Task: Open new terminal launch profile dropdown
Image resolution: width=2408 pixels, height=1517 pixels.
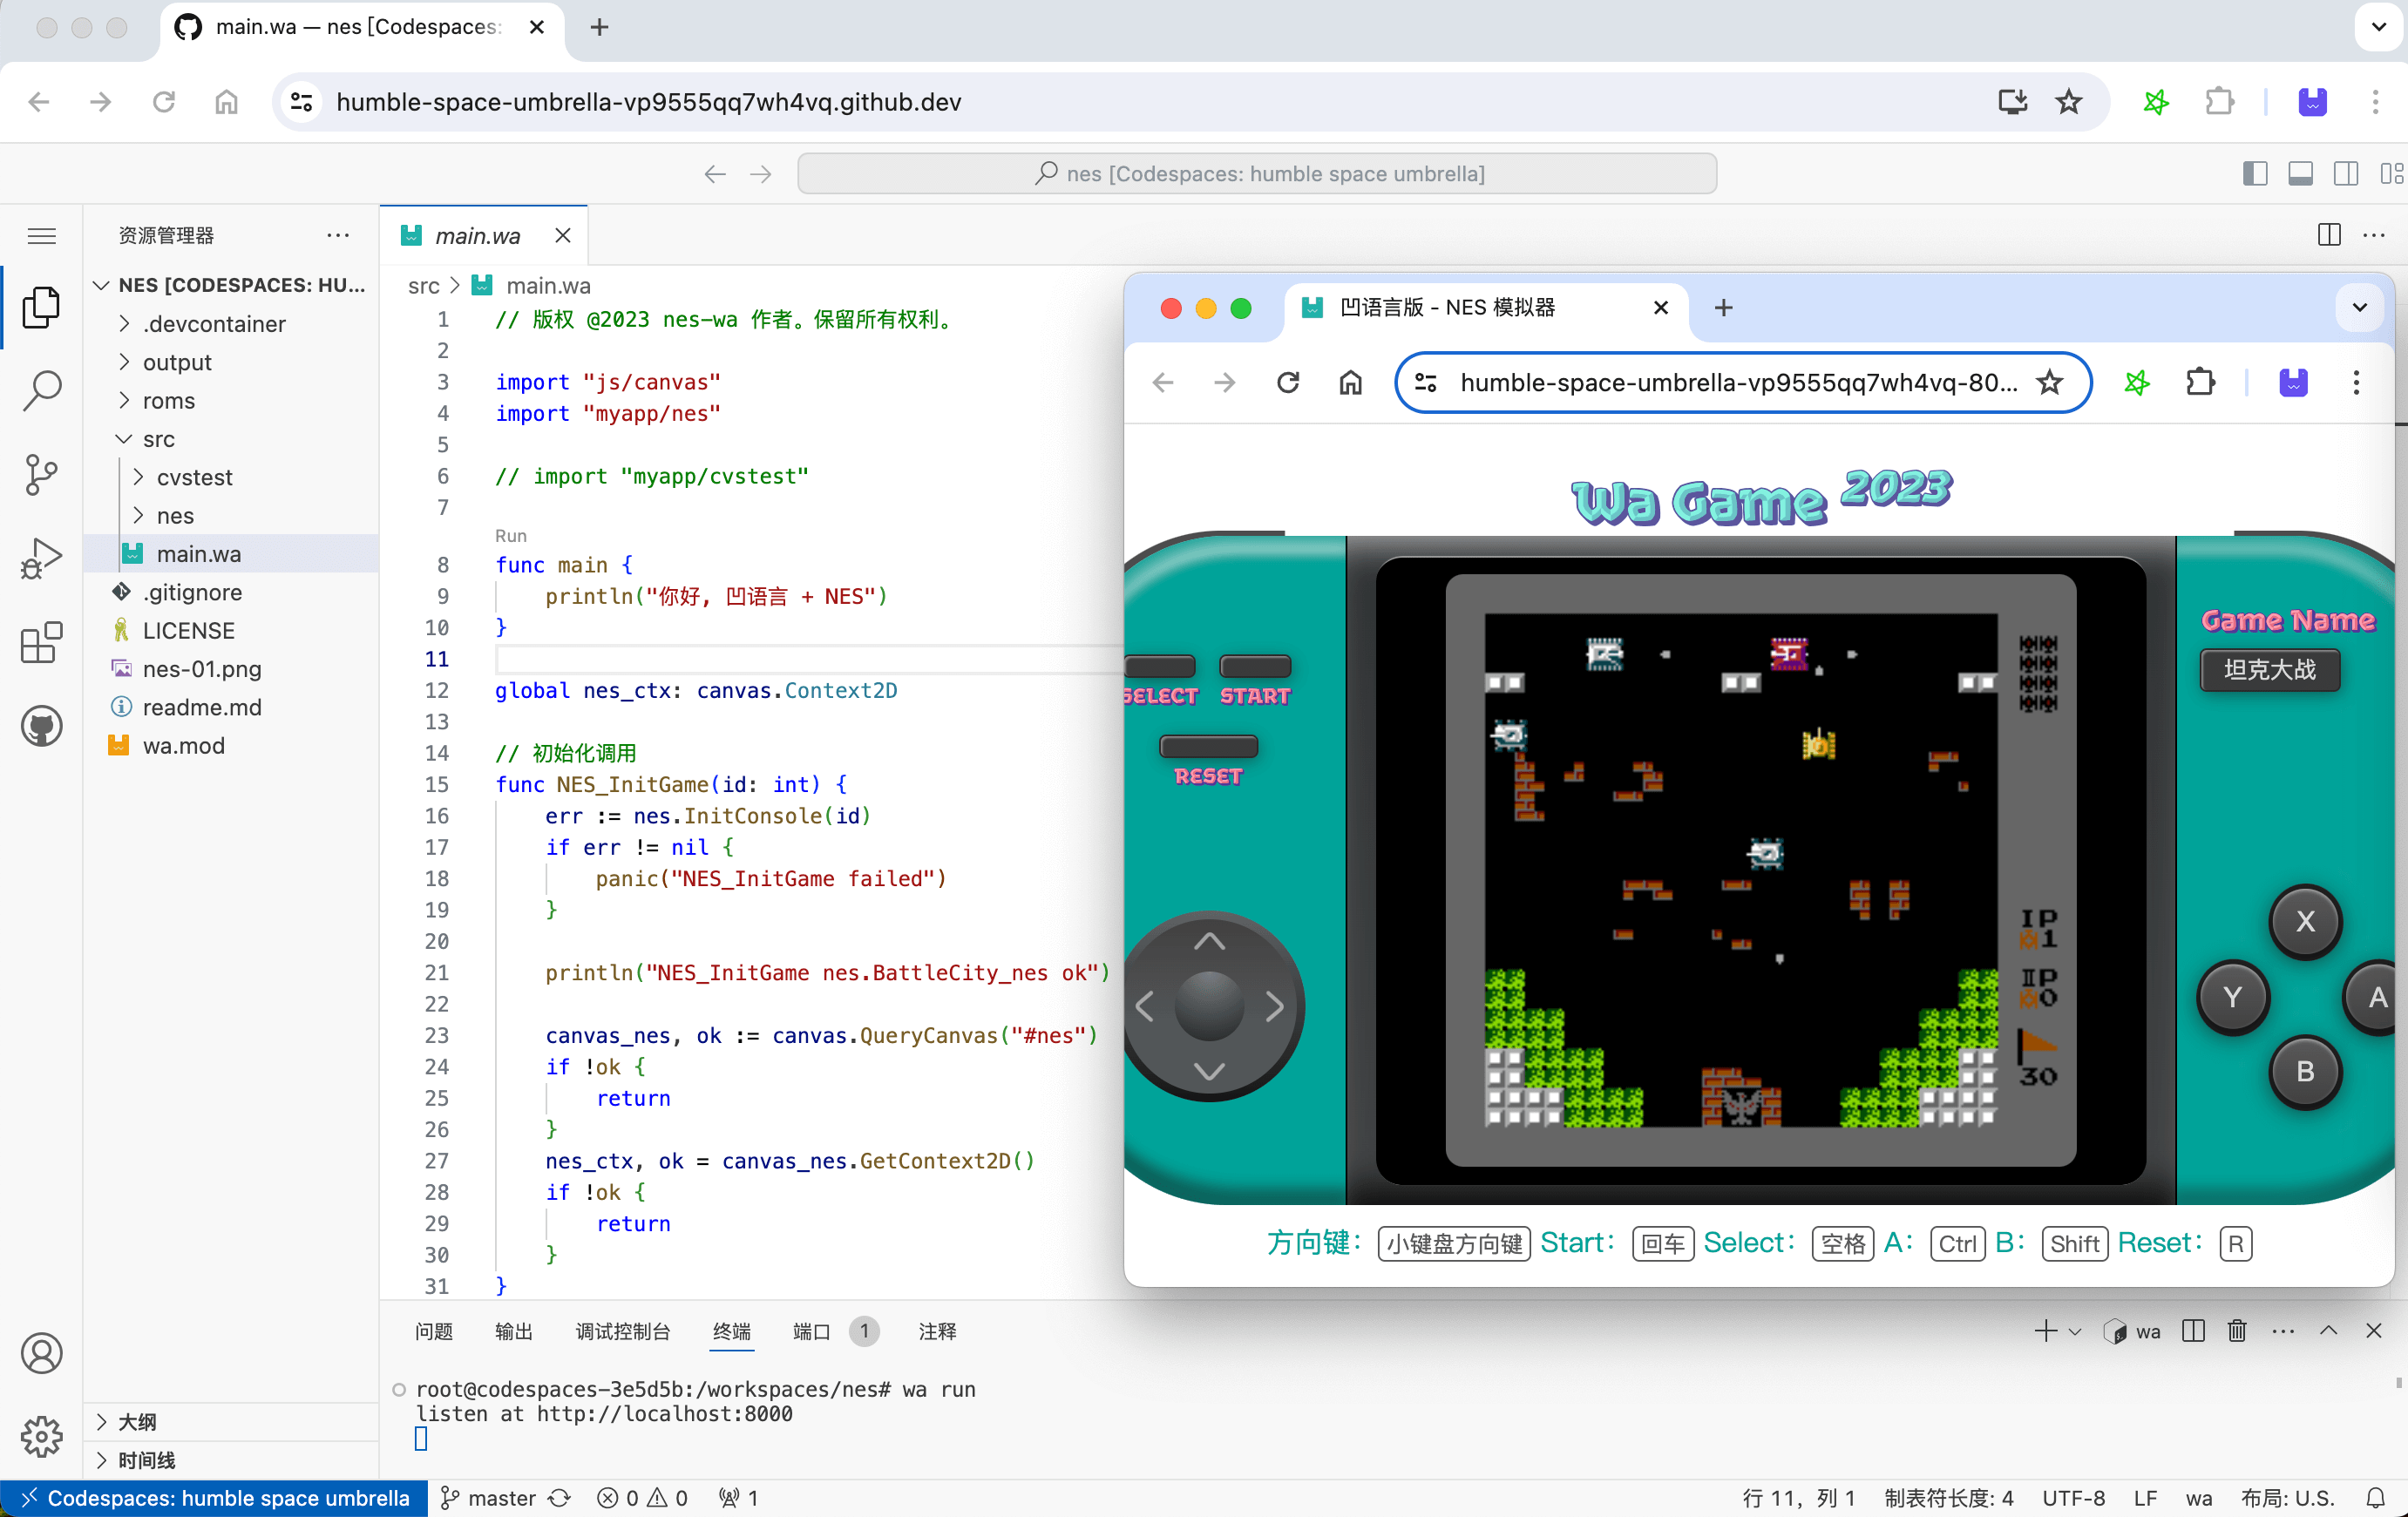Action: click(x=2075, y=1331)
